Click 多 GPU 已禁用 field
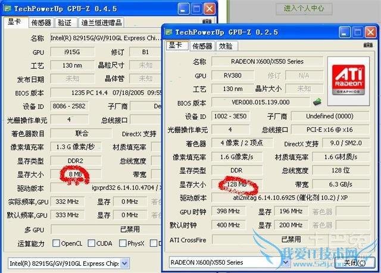This screenshot has height=273, width=381. (106, 229)
